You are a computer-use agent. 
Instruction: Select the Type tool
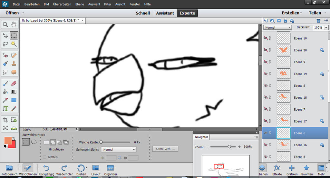[x=5, y=109]
